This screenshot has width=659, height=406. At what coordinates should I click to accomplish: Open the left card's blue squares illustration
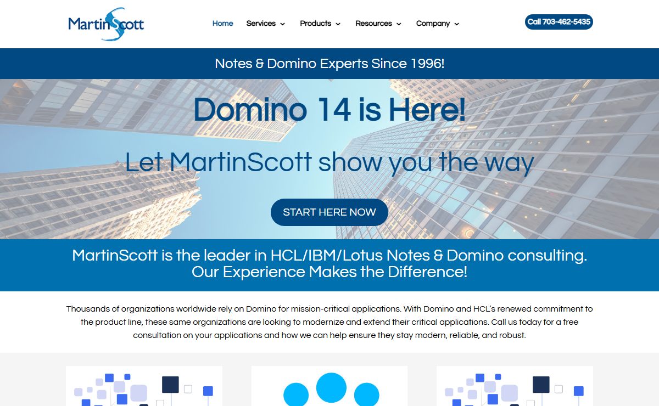(x=144, y=387)
